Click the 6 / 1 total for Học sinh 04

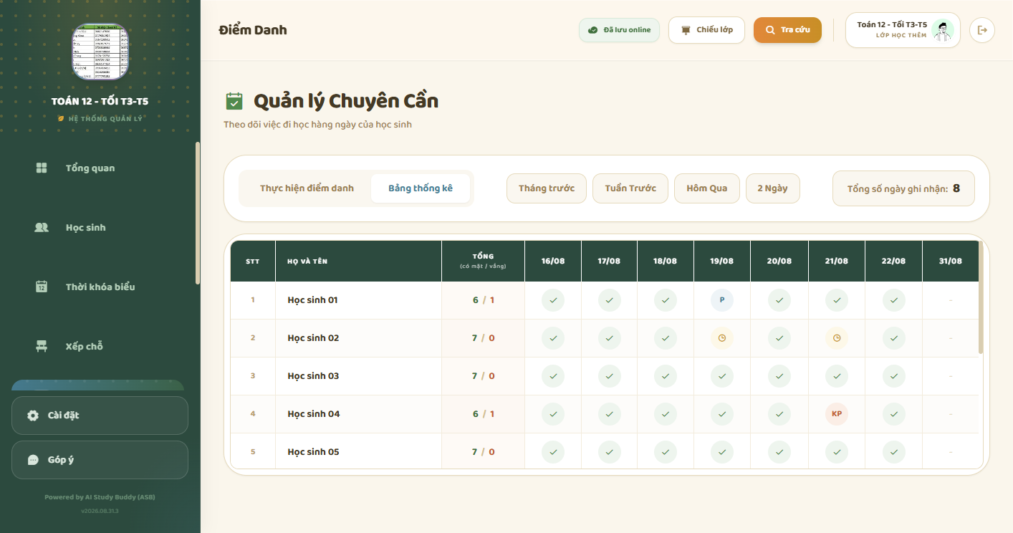coord(484,414)
